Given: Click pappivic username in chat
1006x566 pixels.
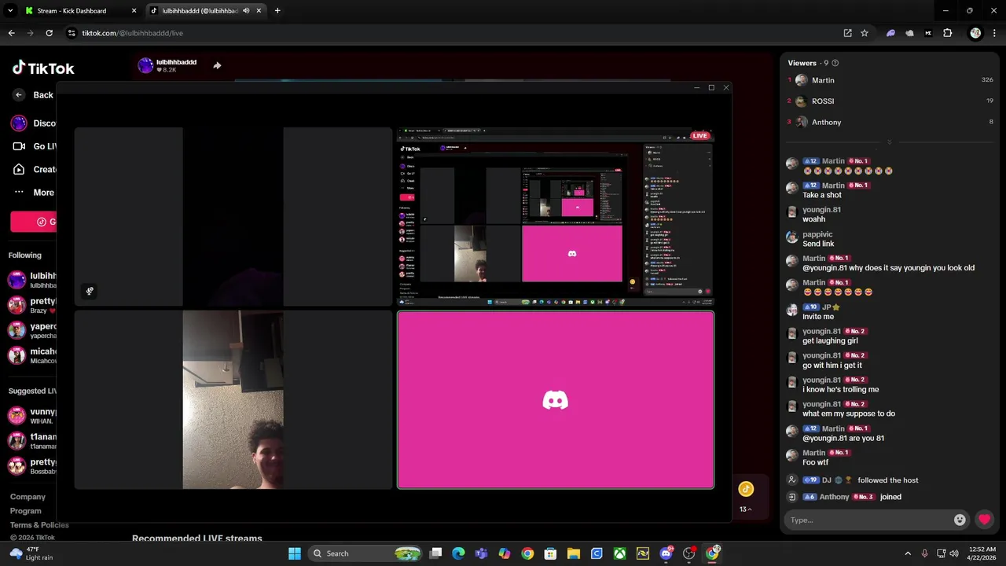Looking at the screenshot, I should [817, 234].
